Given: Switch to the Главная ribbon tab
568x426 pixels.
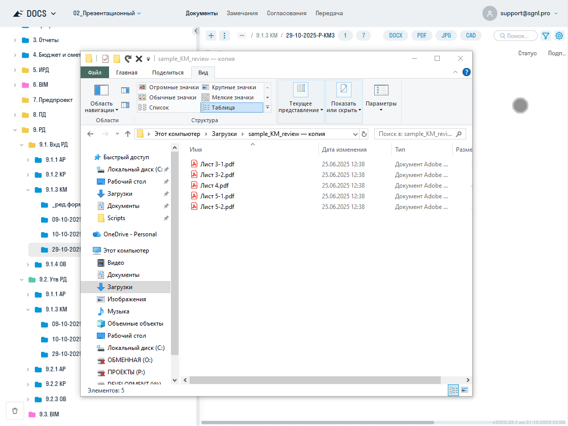Looking at the screenshot, I should [126, 73].
